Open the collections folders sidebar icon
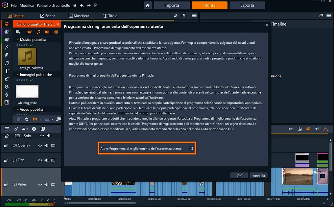This screenshot has width=334, height=207. click(7, 40)
